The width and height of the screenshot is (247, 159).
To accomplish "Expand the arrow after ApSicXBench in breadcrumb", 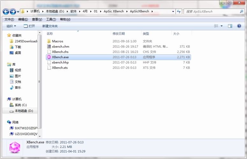I will pyautogui.click(x=152, y=11).
